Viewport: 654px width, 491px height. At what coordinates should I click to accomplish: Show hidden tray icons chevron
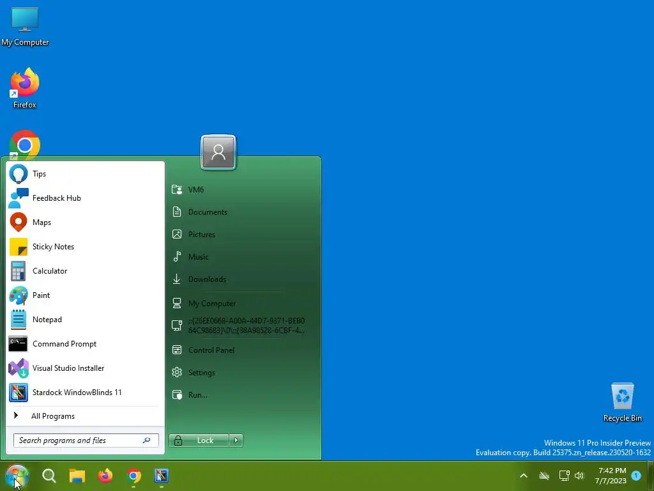coord(524,476)
